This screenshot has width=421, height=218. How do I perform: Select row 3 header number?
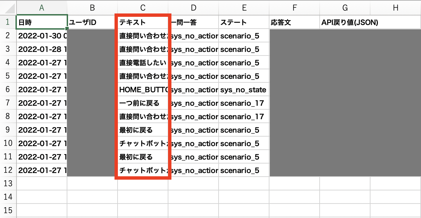click(8, 49)
